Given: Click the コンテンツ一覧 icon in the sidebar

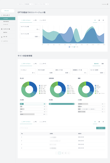Looking at the screenshot, I should (x=2, y=29).
